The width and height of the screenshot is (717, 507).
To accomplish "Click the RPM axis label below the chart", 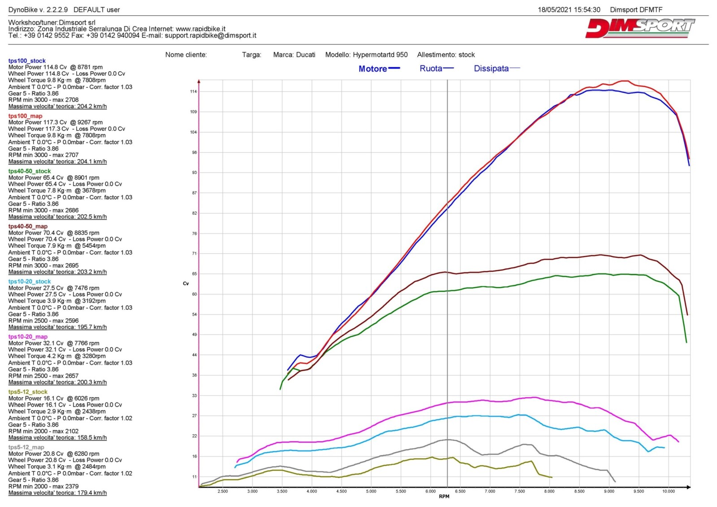I will (x=444, y=496).
